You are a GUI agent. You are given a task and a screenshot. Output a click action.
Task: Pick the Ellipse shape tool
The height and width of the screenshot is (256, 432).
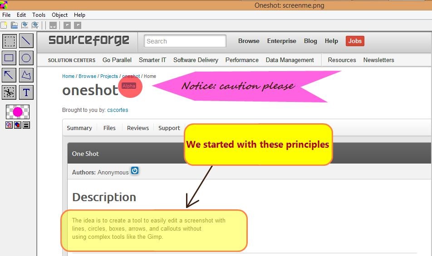[x=26, y=58]
